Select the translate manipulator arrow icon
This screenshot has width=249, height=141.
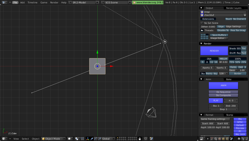pyautogui.click(x=92, y=139)
